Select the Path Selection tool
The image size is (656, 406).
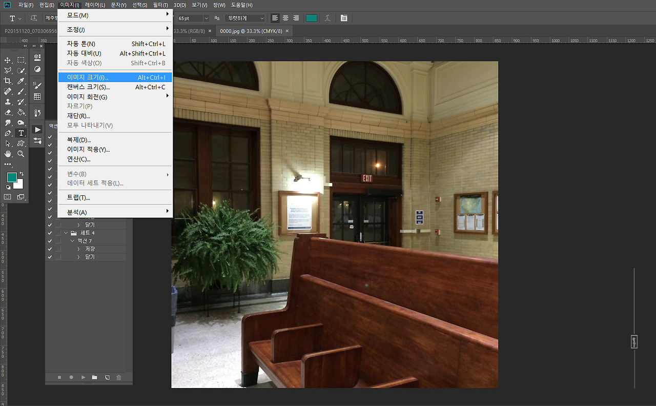pos(8,144)
